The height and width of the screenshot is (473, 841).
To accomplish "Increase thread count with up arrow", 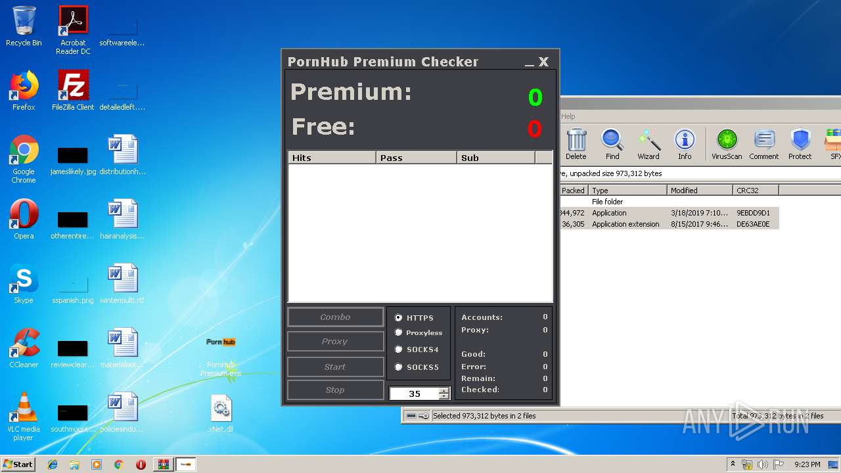I will [444, 391].
